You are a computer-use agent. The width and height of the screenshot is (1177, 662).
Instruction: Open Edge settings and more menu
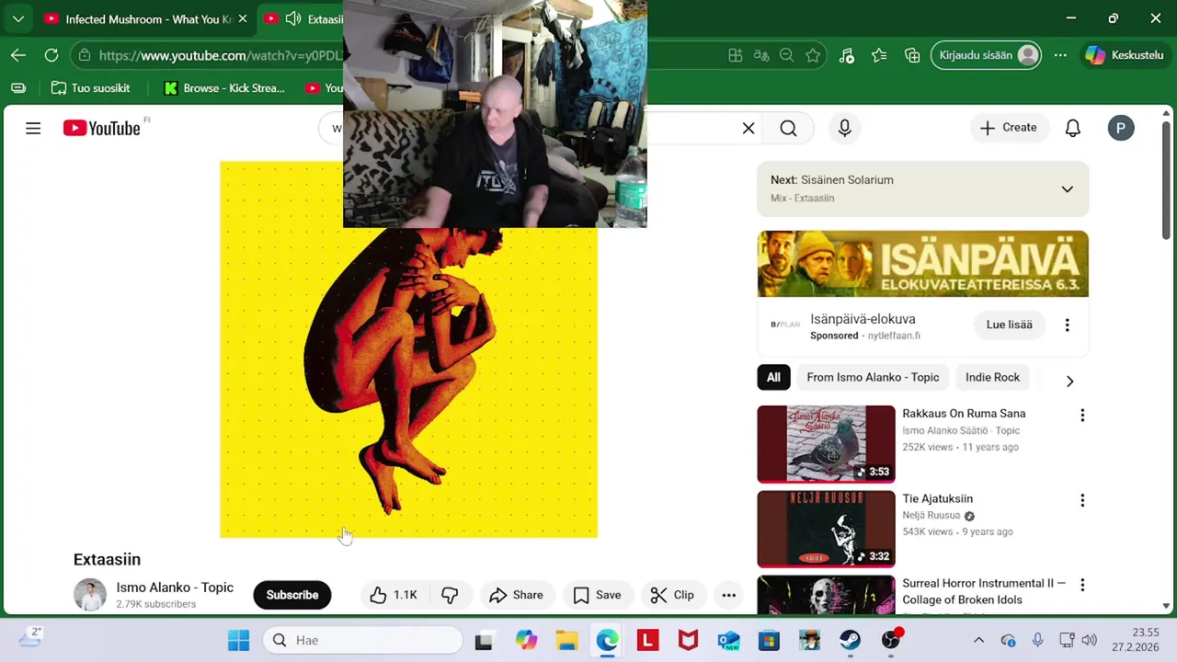[1060, 55]
